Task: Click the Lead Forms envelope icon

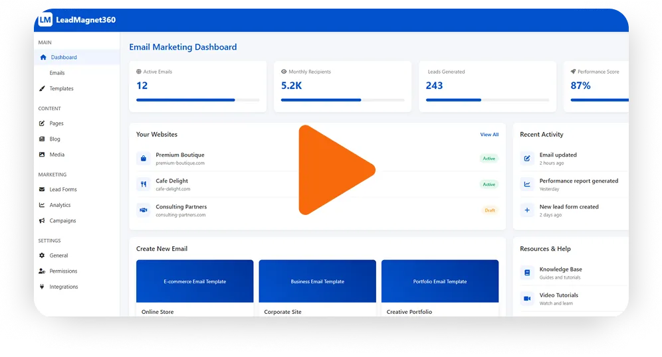Action: point(42,190)
